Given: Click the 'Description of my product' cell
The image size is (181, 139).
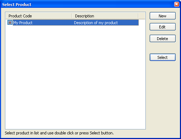Looking at the screenshot, I should pyautogui.click(x=96, y=23).
